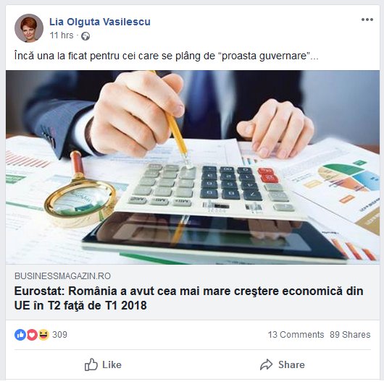Open Lia Olguta Vasilescu's profile picture
The width and height of the screenshot is (384, 384).
[29, 28]
